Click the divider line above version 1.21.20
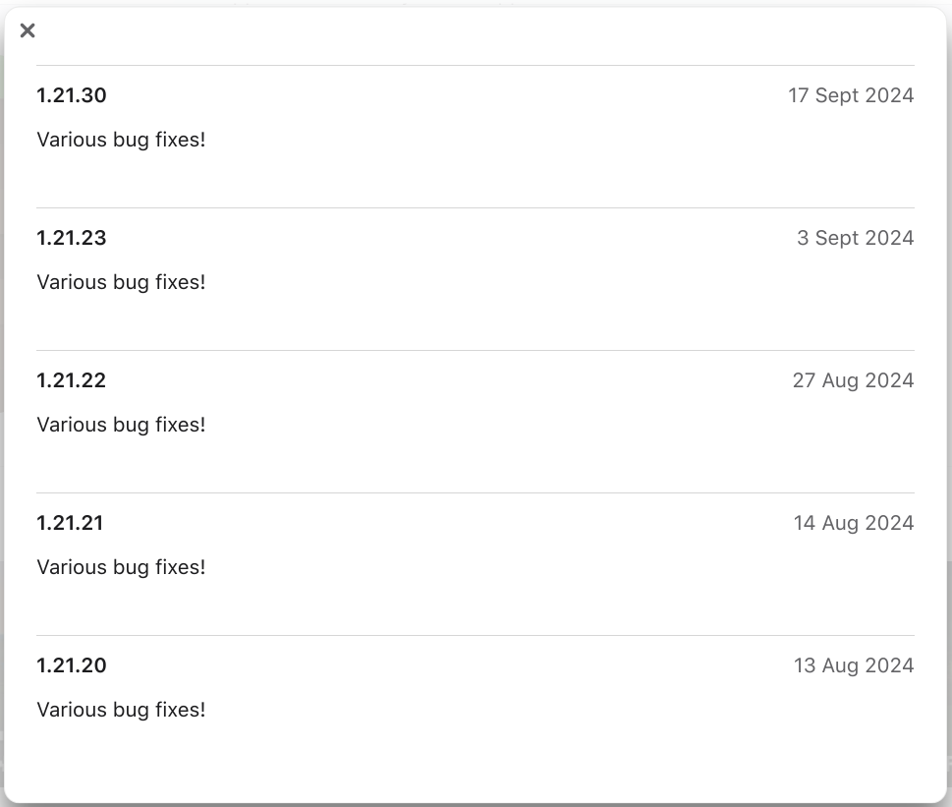This screenshot has height=807, width=952. 476,635
